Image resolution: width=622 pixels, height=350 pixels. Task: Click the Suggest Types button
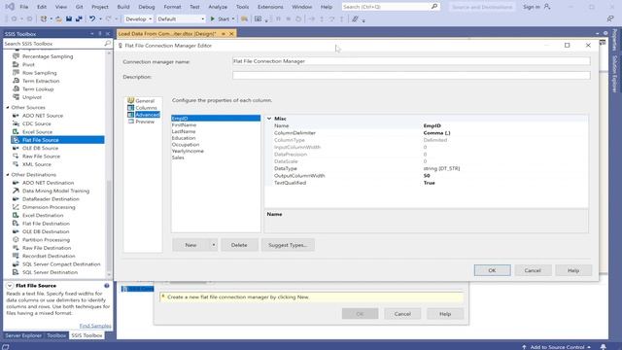(x=288, y=245)
